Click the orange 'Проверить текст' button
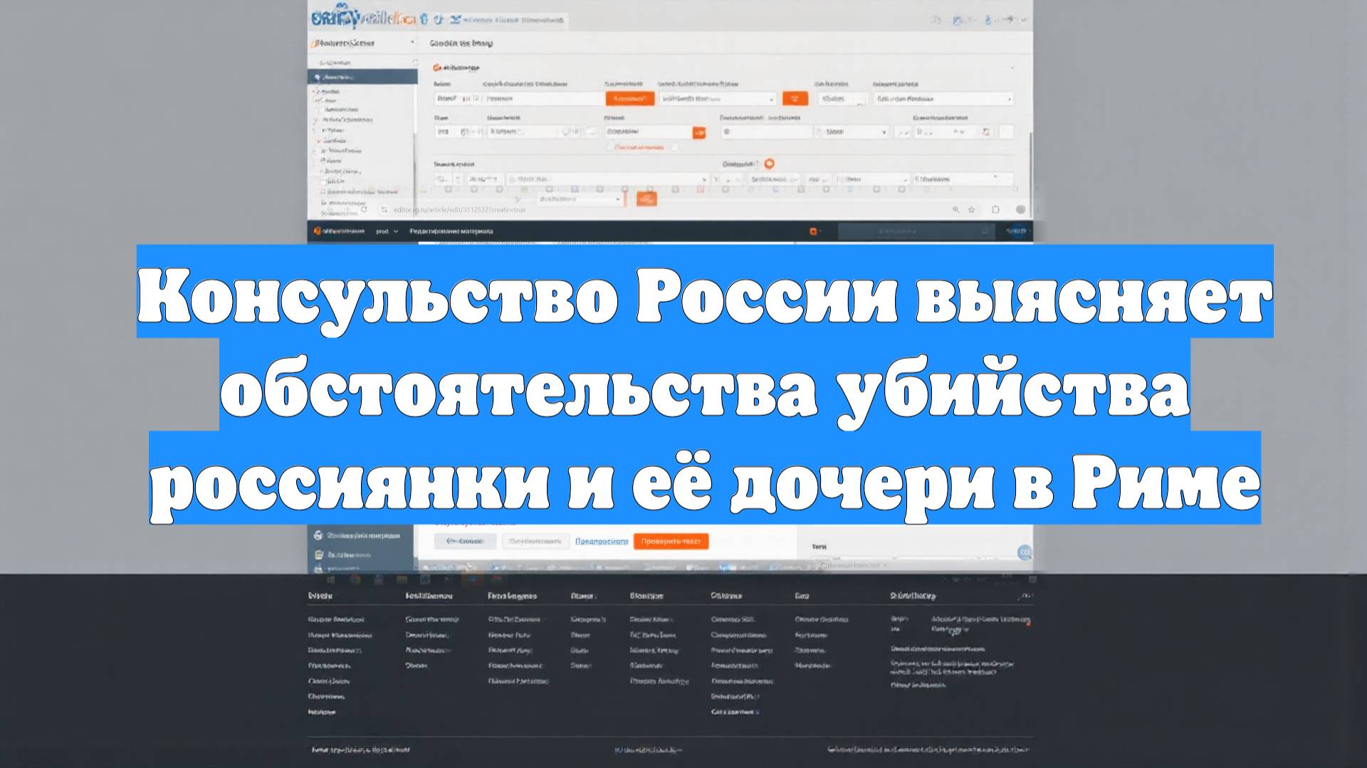 pos(671,541)
